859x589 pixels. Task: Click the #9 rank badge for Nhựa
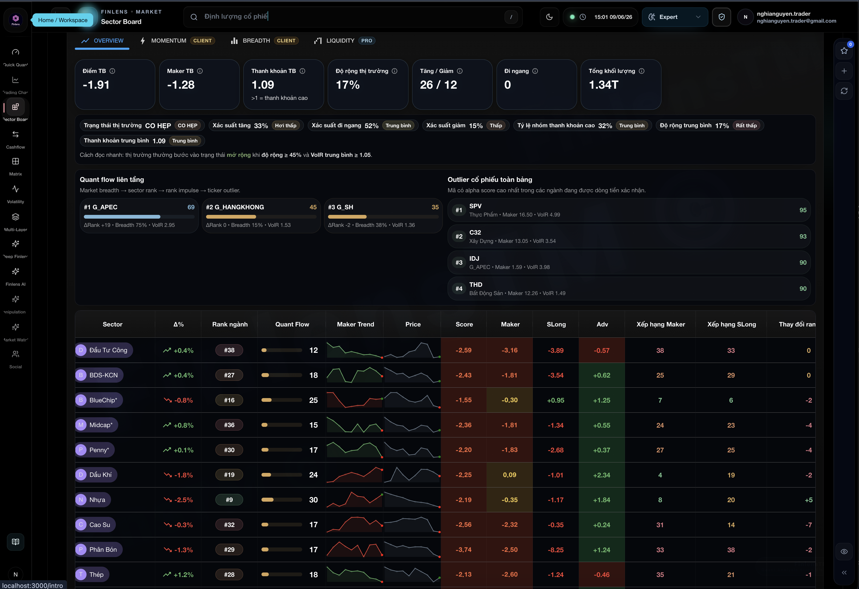click(229, 500)
